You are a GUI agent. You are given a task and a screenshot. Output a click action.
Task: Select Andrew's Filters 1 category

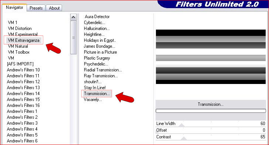coord(22,111)
